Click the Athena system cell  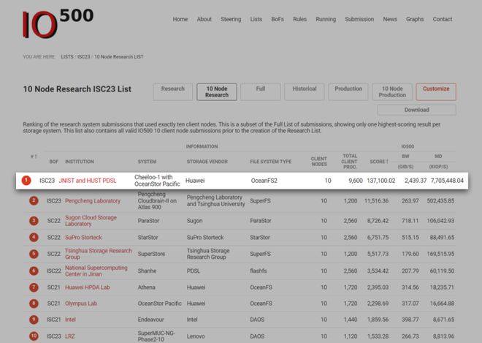point(146,287)
